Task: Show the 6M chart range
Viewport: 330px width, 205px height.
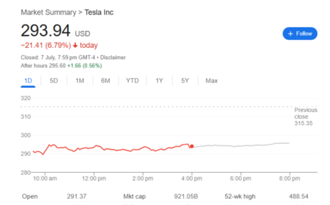Action: pyautogui.click(x=105, y=81)
